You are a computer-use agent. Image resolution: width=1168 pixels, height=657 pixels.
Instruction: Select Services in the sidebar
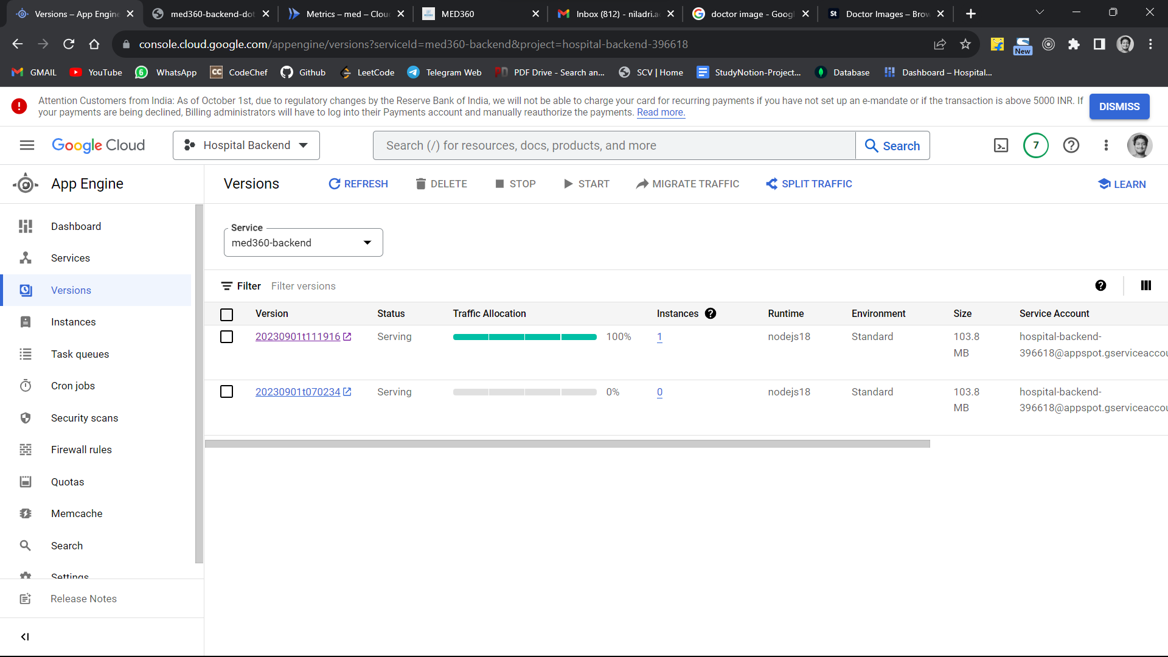70,258
